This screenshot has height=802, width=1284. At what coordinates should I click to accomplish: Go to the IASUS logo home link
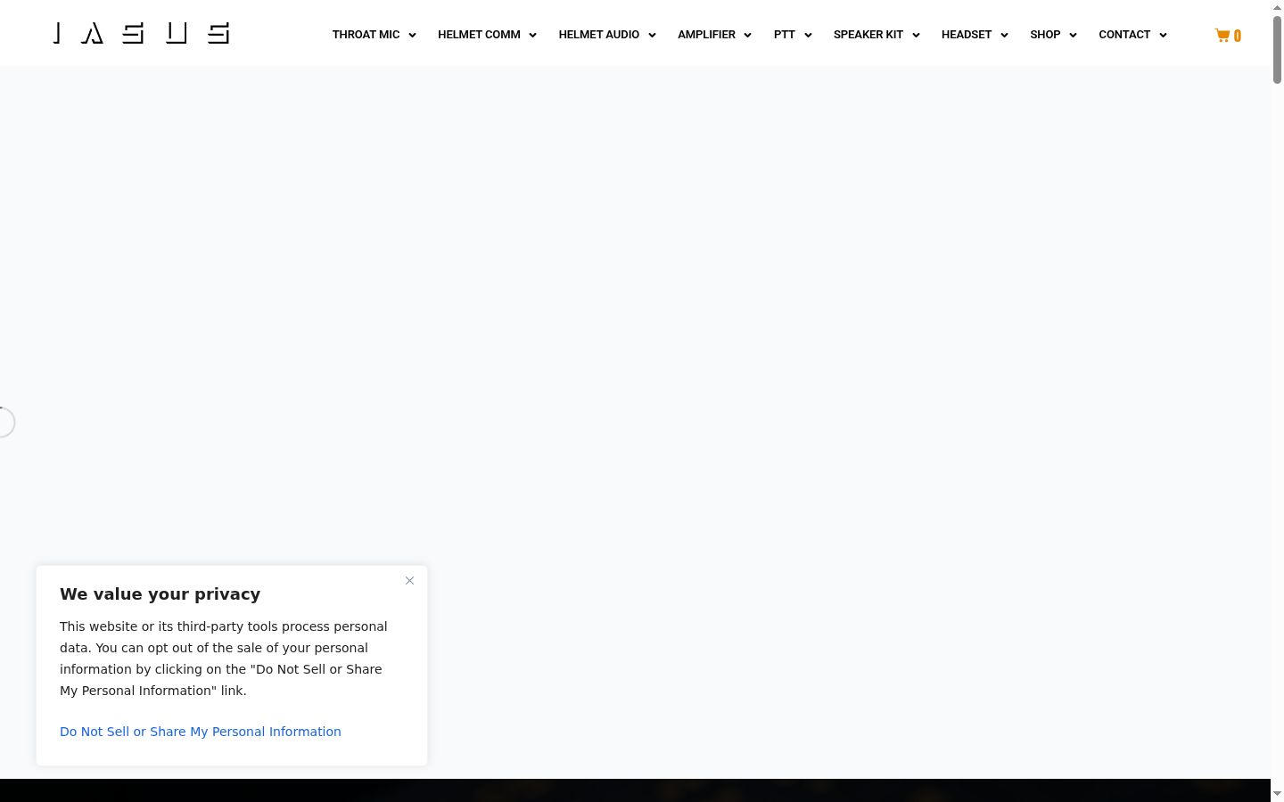point(142,34)
